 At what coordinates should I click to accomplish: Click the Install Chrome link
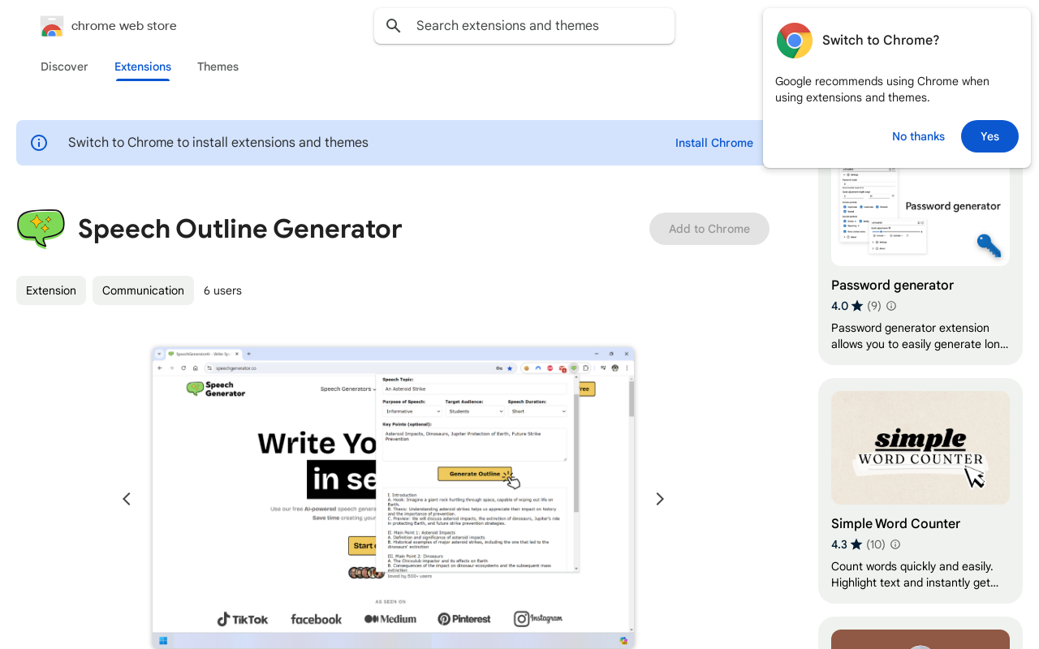[714, 143]
